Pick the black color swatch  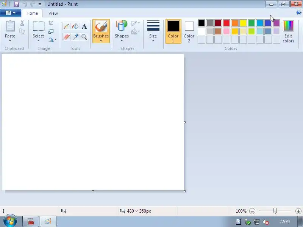tap(201, 23)
